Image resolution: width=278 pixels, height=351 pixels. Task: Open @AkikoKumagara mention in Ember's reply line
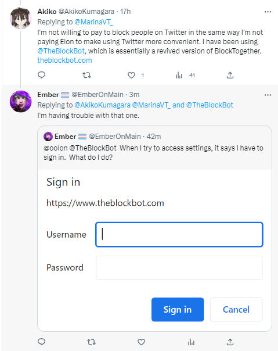point(102,105)
